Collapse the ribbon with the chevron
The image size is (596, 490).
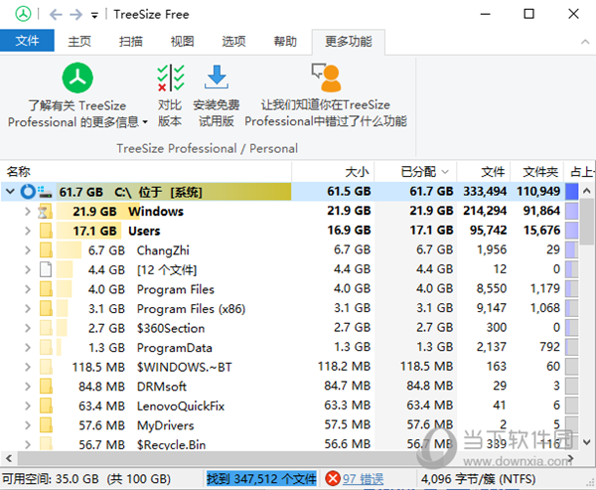(x=585, y=42)
